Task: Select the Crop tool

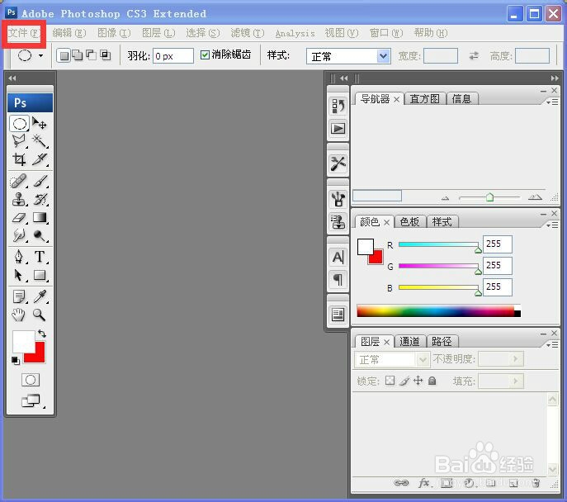Action: coord(20,159)
